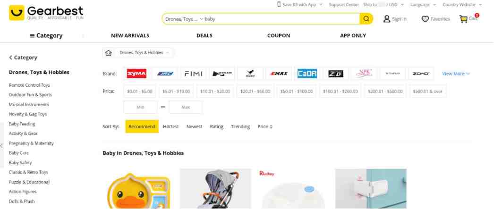
Task: Select the $0.01 - $5.00 price range
Action: coord(140,92)
